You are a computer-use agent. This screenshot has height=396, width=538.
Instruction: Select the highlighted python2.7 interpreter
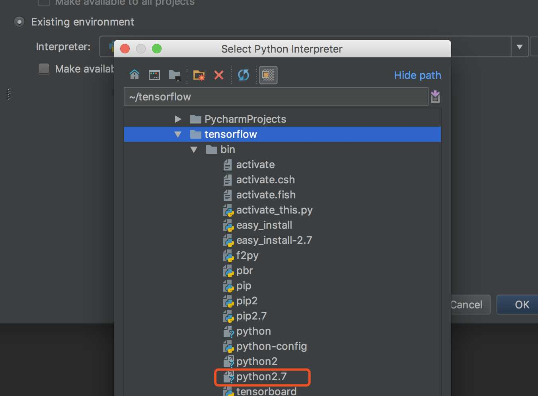click(x=262, y=376)
